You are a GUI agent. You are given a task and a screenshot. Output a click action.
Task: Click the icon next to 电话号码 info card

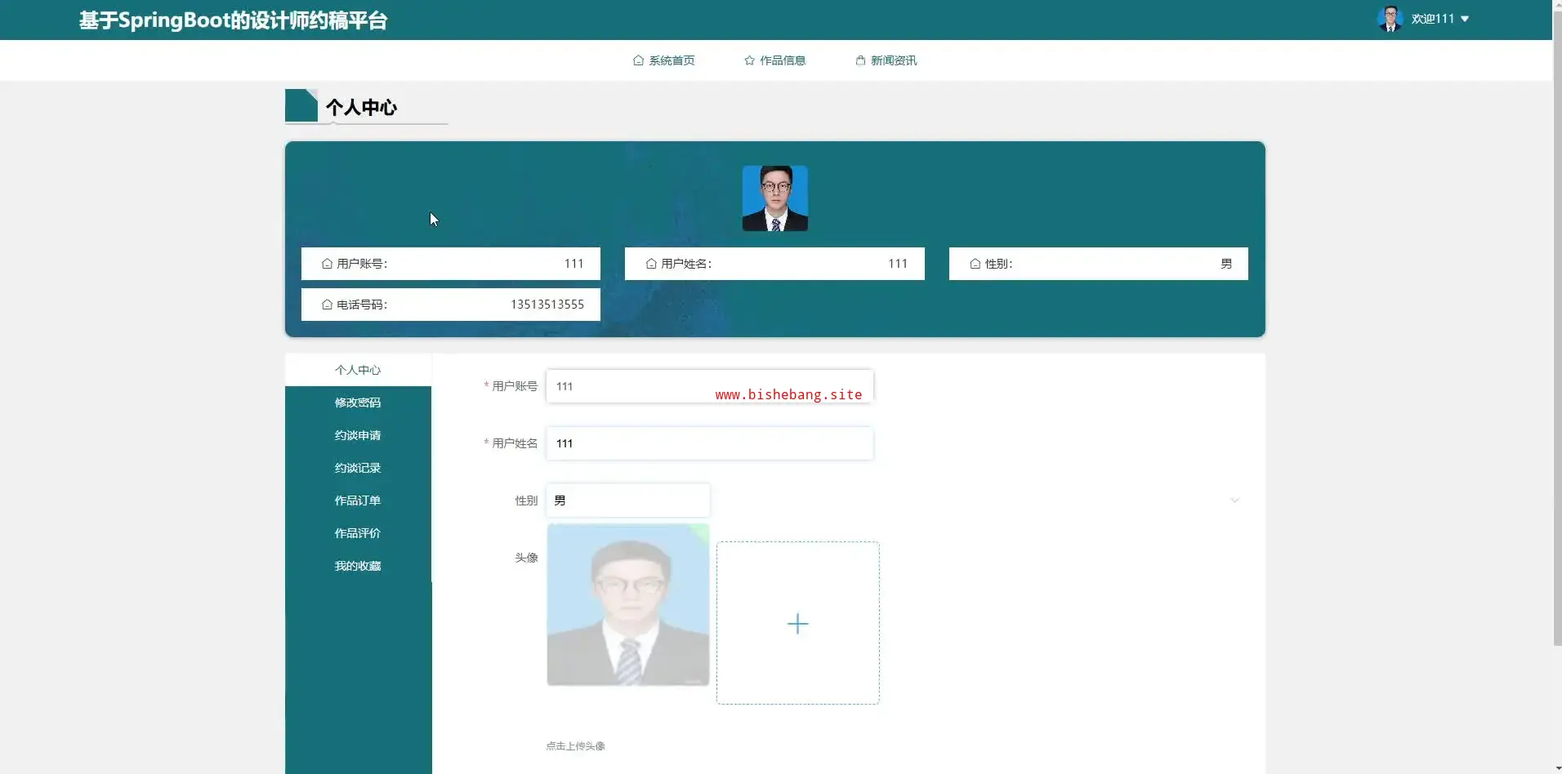click(327, 305)
